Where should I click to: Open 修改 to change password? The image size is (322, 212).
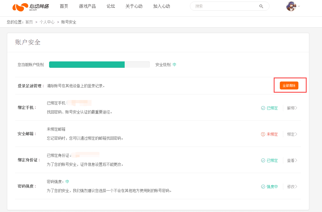click(292, 187)
